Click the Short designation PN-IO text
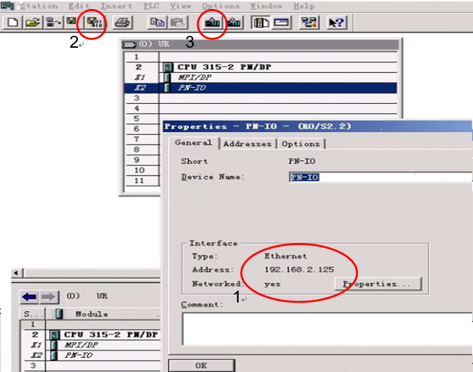 [302, 161]
